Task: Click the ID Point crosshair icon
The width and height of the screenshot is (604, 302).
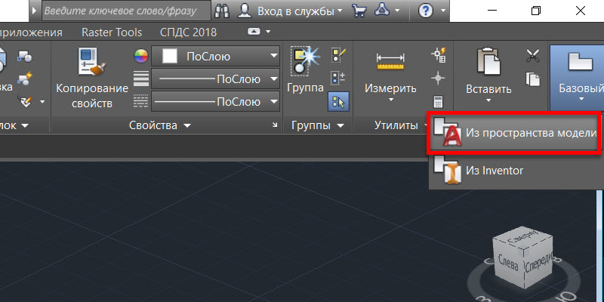Action: click(x=438, y=79)
